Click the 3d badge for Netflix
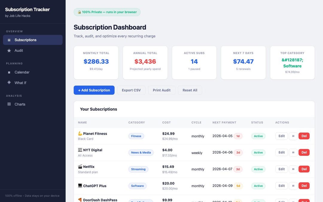This screenshot has width=323, height=202. (238, 169)
